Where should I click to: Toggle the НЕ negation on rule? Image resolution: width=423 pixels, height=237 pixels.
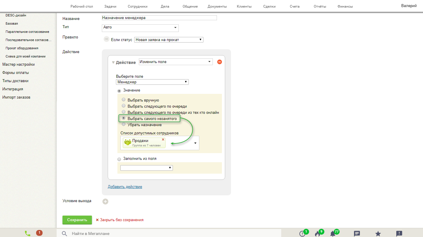[x=107, y=39]
